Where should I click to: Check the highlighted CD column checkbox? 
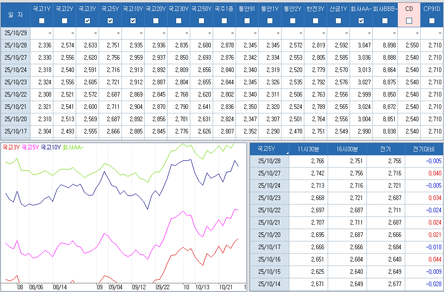(409, 20)
